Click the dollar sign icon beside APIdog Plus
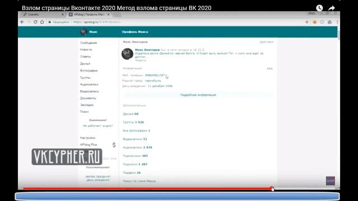 click(114, 145)
